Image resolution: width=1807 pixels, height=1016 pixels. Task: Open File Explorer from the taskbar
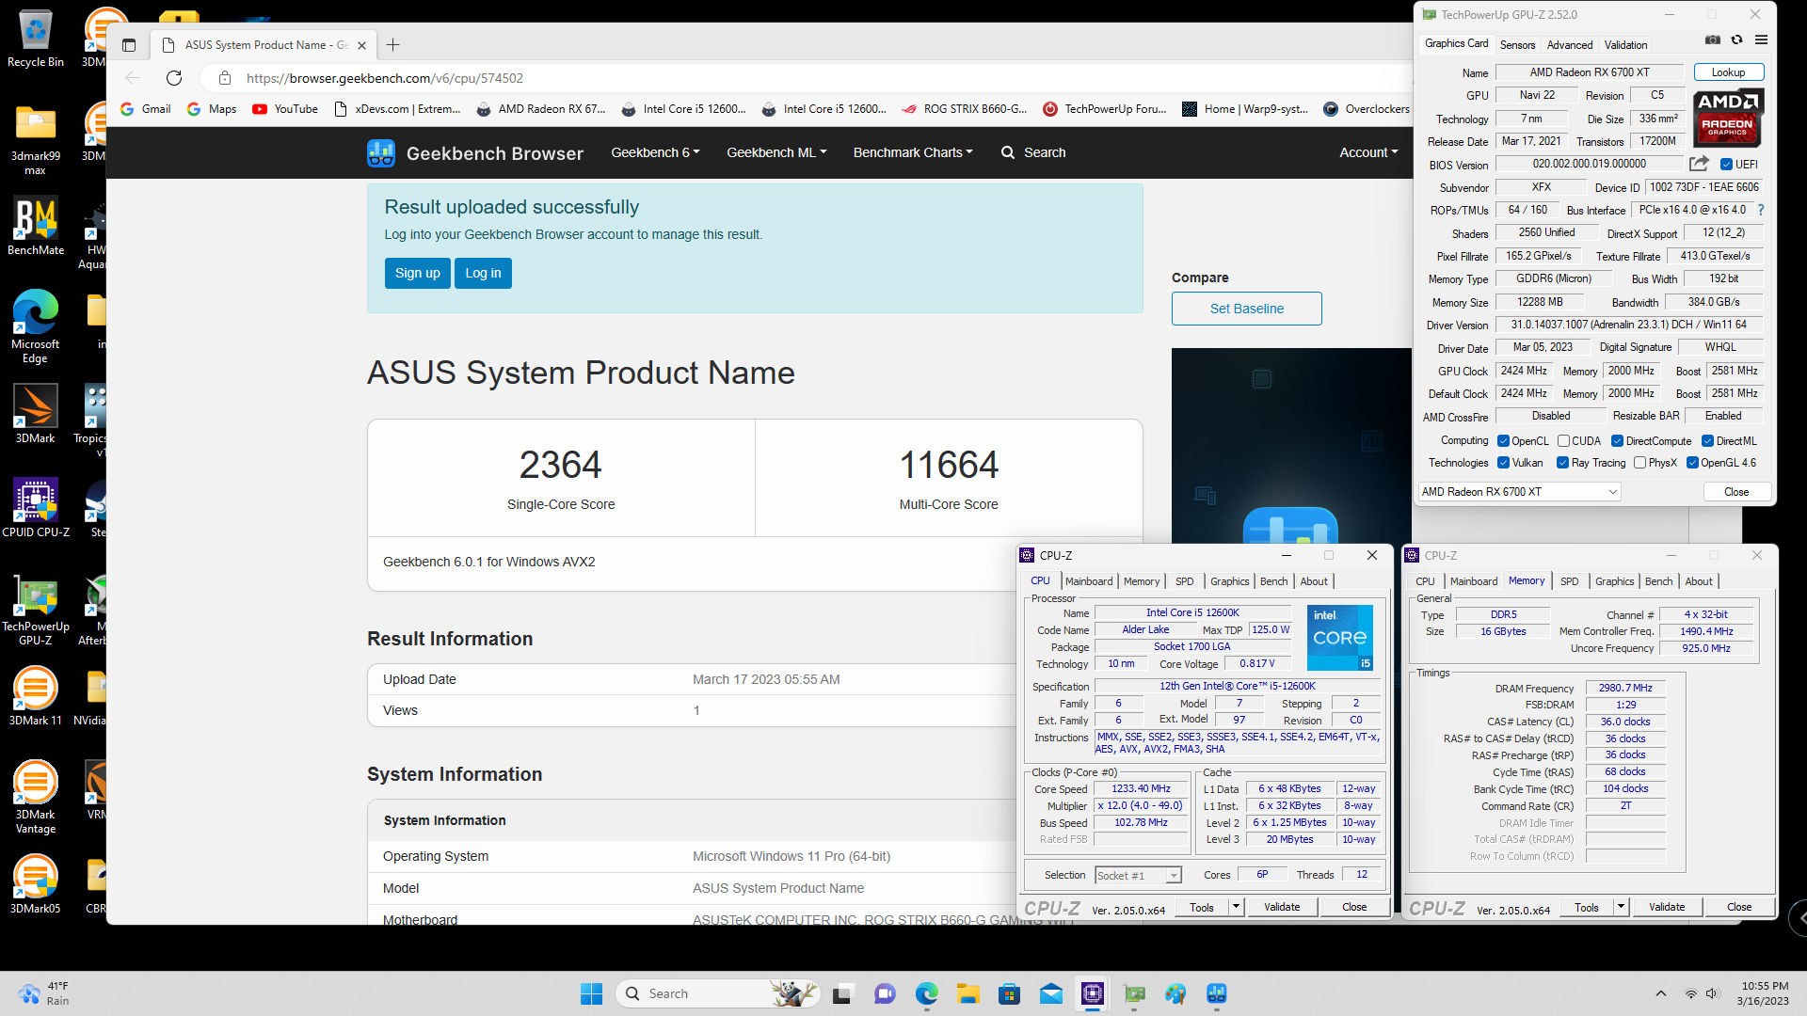(x=968, y=993)
